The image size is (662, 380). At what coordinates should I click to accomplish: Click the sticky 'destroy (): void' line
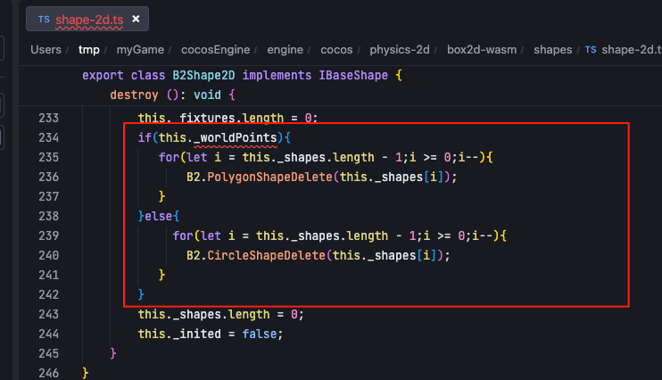[x=172, y=95]
